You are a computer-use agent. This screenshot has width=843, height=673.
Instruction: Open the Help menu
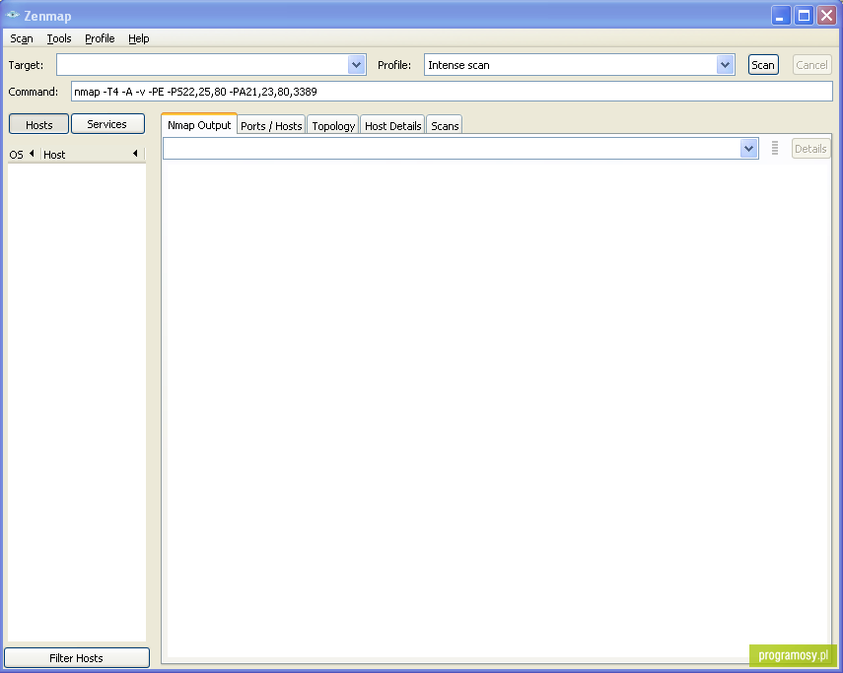138,38
